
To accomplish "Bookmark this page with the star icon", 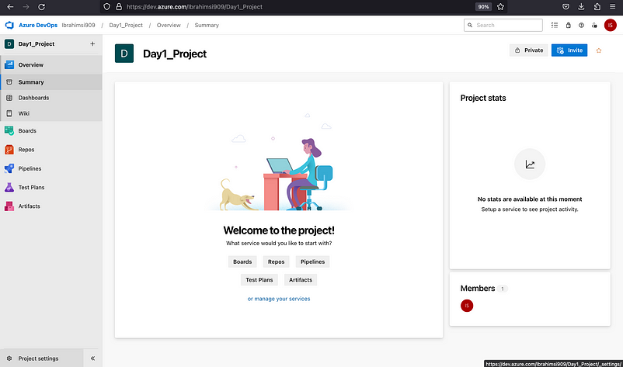I will click(500, 7).
